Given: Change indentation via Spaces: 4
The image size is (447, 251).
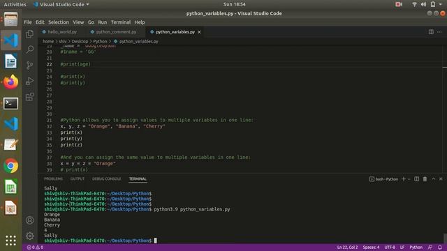Looking at the screenshot, I should (371, 248).
